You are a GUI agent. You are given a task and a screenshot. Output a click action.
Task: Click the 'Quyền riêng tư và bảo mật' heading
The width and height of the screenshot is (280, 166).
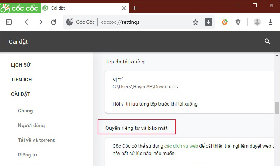pos(137,128)
